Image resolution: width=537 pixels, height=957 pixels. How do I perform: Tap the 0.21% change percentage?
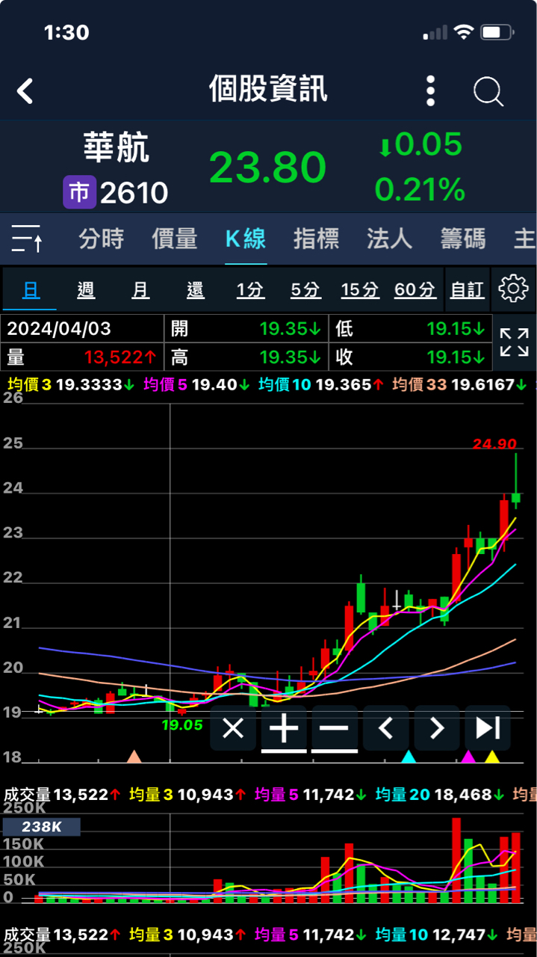click(x=420, y=190)
